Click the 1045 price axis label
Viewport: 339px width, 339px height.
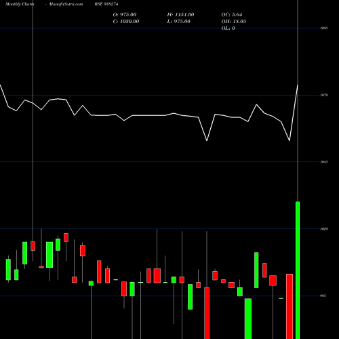(x=324, y=162)
